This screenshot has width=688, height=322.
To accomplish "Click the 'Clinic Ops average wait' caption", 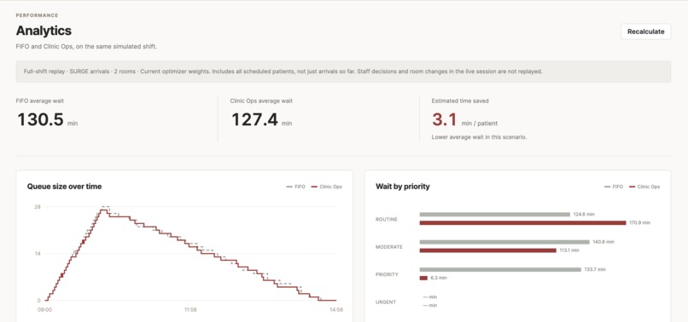I will [x=261, y=101].
